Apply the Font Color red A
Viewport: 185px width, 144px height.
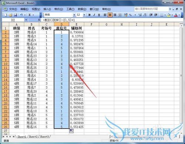[176, 15]
